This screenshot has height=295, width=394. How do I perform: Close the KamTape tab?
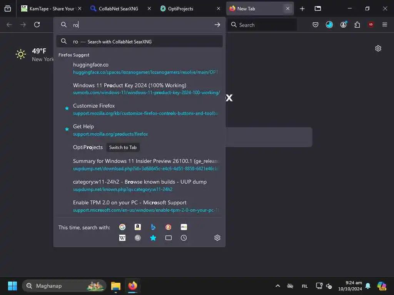80,8
